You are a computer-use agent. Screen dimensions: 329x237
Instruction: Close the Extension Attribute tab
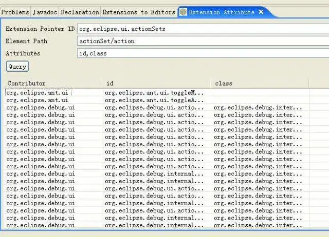(261, 12)
